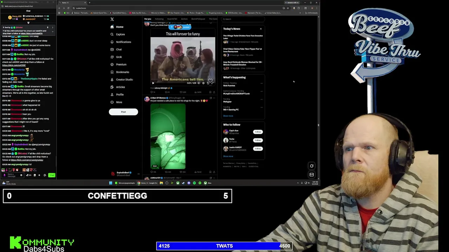449x252 pixels.
Task: Show more trending topics
Action: 228,116
